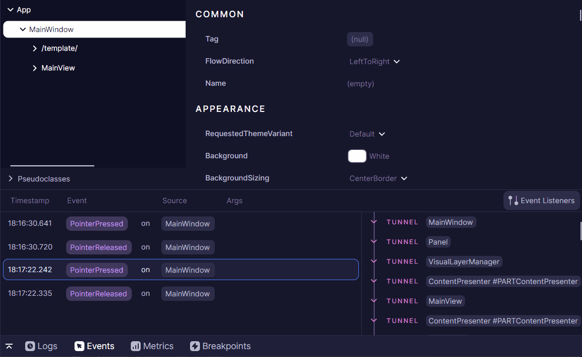Expand the Pseudoclasses section

[x=10, y=179]
